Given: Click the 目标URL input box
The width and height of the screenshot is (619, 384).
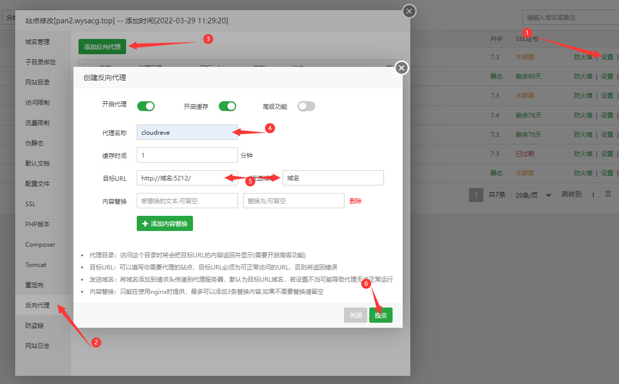Looking at the screenshot, I should coord(187,178).
